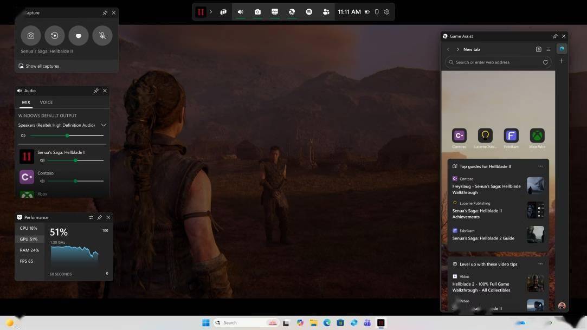The width and height of the screenshot is (587, 330).
Task: Adjust the Contoso volume slider
Action: (75, 181)
